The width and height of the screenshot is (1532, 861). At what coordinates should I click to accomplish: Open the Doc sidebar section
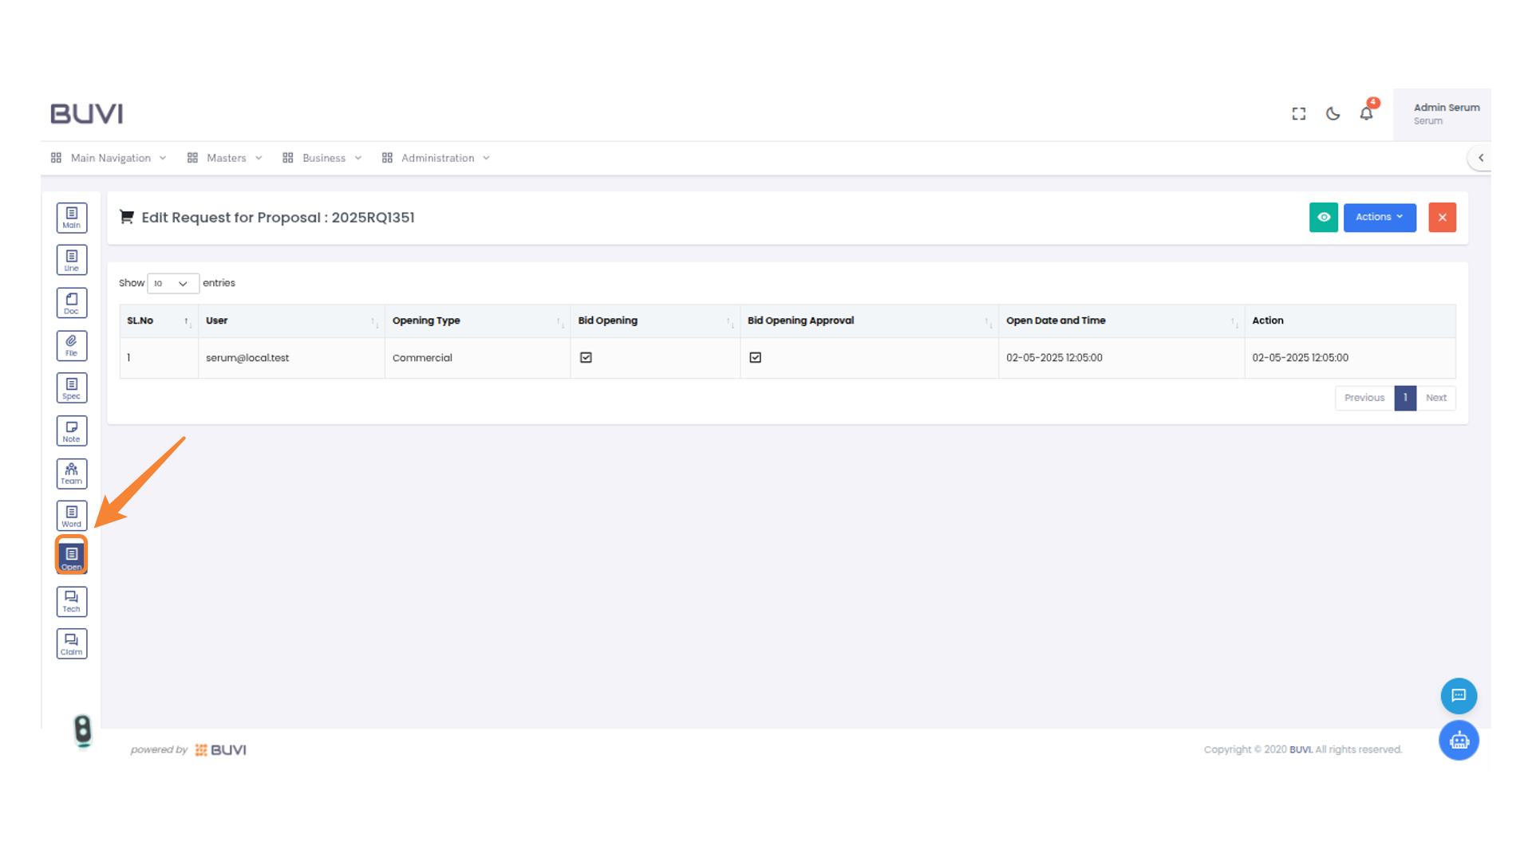pos(72,303)
